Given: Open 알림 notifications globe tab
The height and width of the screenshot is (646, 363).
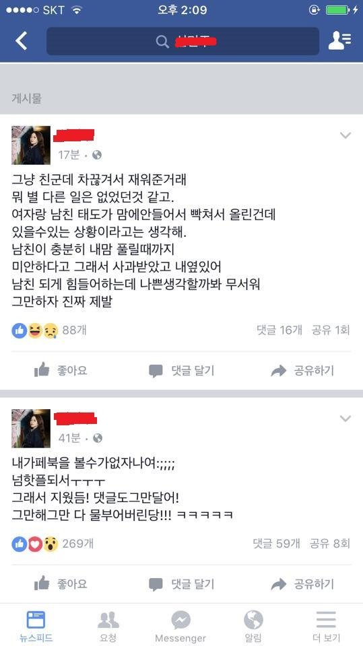Looking at the screenshot, I should pos(253,626).
